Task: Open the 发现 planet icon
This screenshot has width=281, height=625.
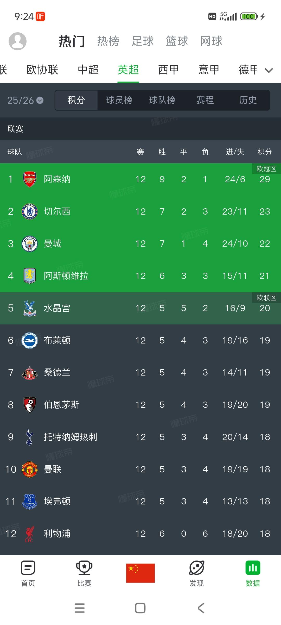Action: coord(197,568)
